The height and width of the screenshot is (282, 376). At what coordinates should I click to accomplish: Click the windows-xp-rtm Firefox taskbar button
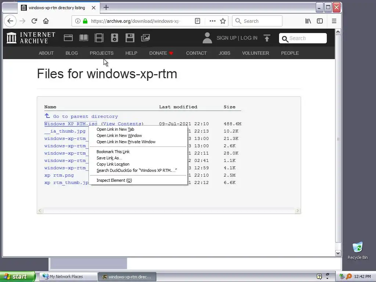coord(127,276)
